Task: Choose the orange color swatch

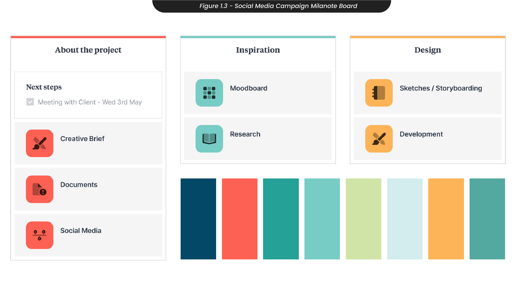Action: 446,219
